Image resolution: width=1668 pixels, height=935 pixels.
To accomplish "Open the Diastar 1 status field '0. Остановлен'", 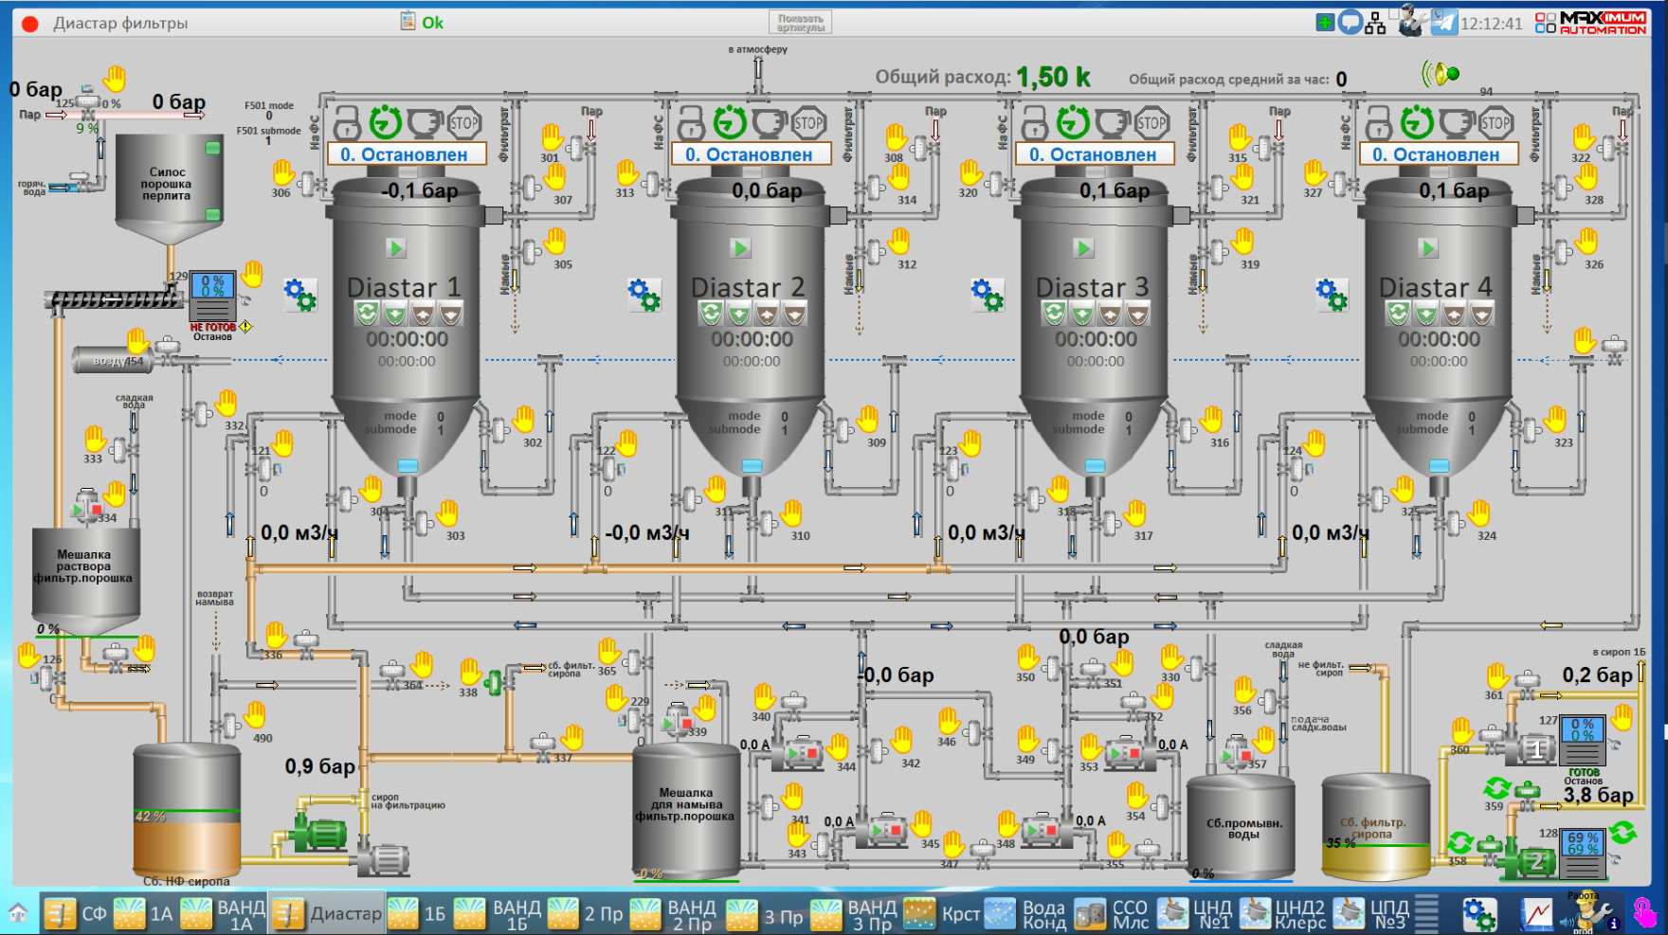I will (407, 154).
